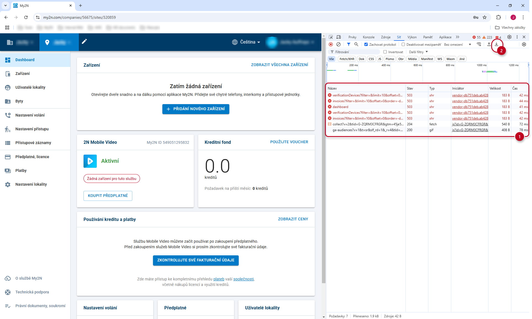
Task: Select the Fetch/XHR filter chip
Action: click(x=347, y=59)
